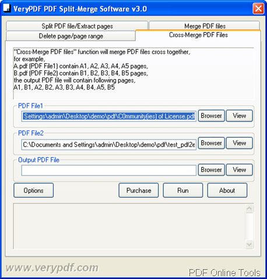
Task: Click the PDF File1 path field
Action: tap(109, 116)
